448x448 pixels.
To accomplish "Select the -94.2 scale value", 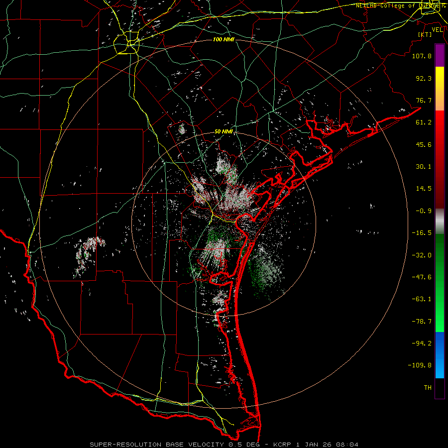I will point(422,343).
